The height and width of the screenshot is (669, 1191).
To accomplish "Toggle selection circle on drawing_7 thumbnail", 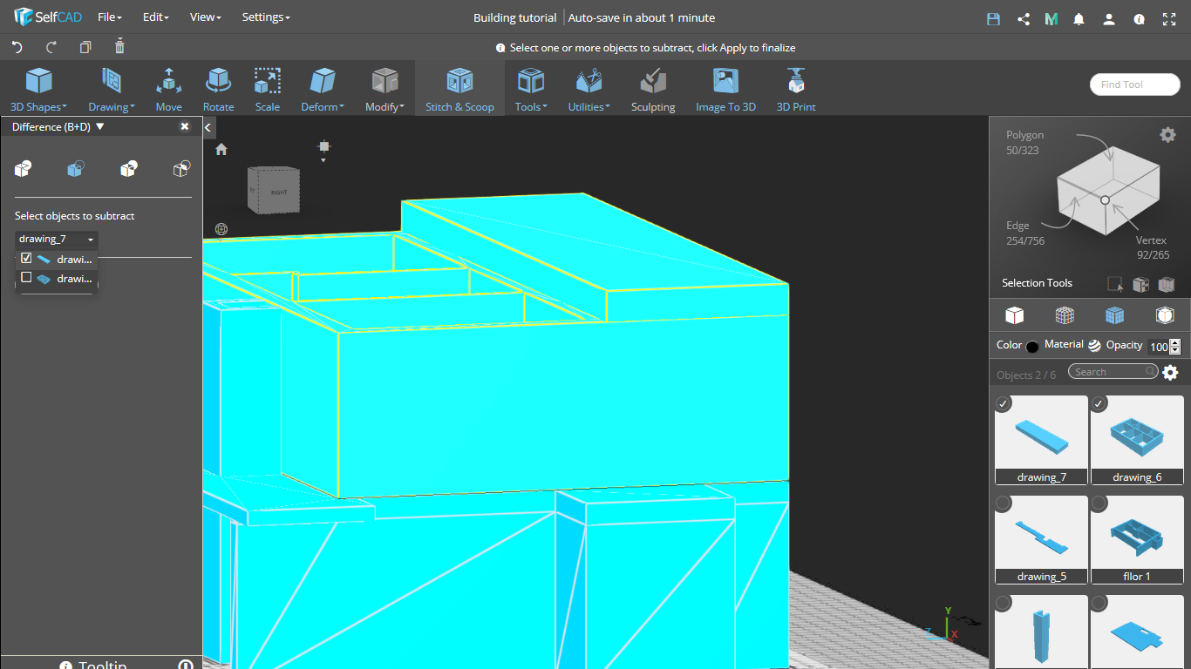I will (1004, 403).
